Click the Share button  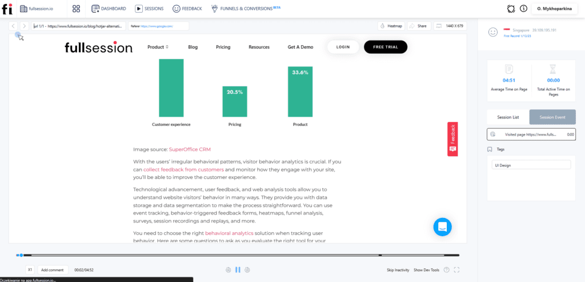coord(419,26)
